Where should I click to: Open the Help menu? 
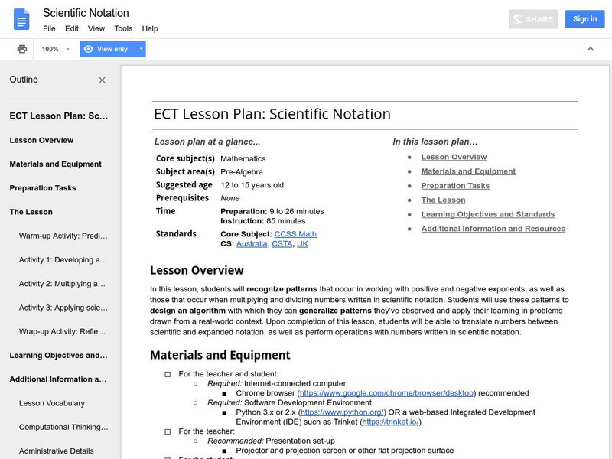click(x=150, y=28)
